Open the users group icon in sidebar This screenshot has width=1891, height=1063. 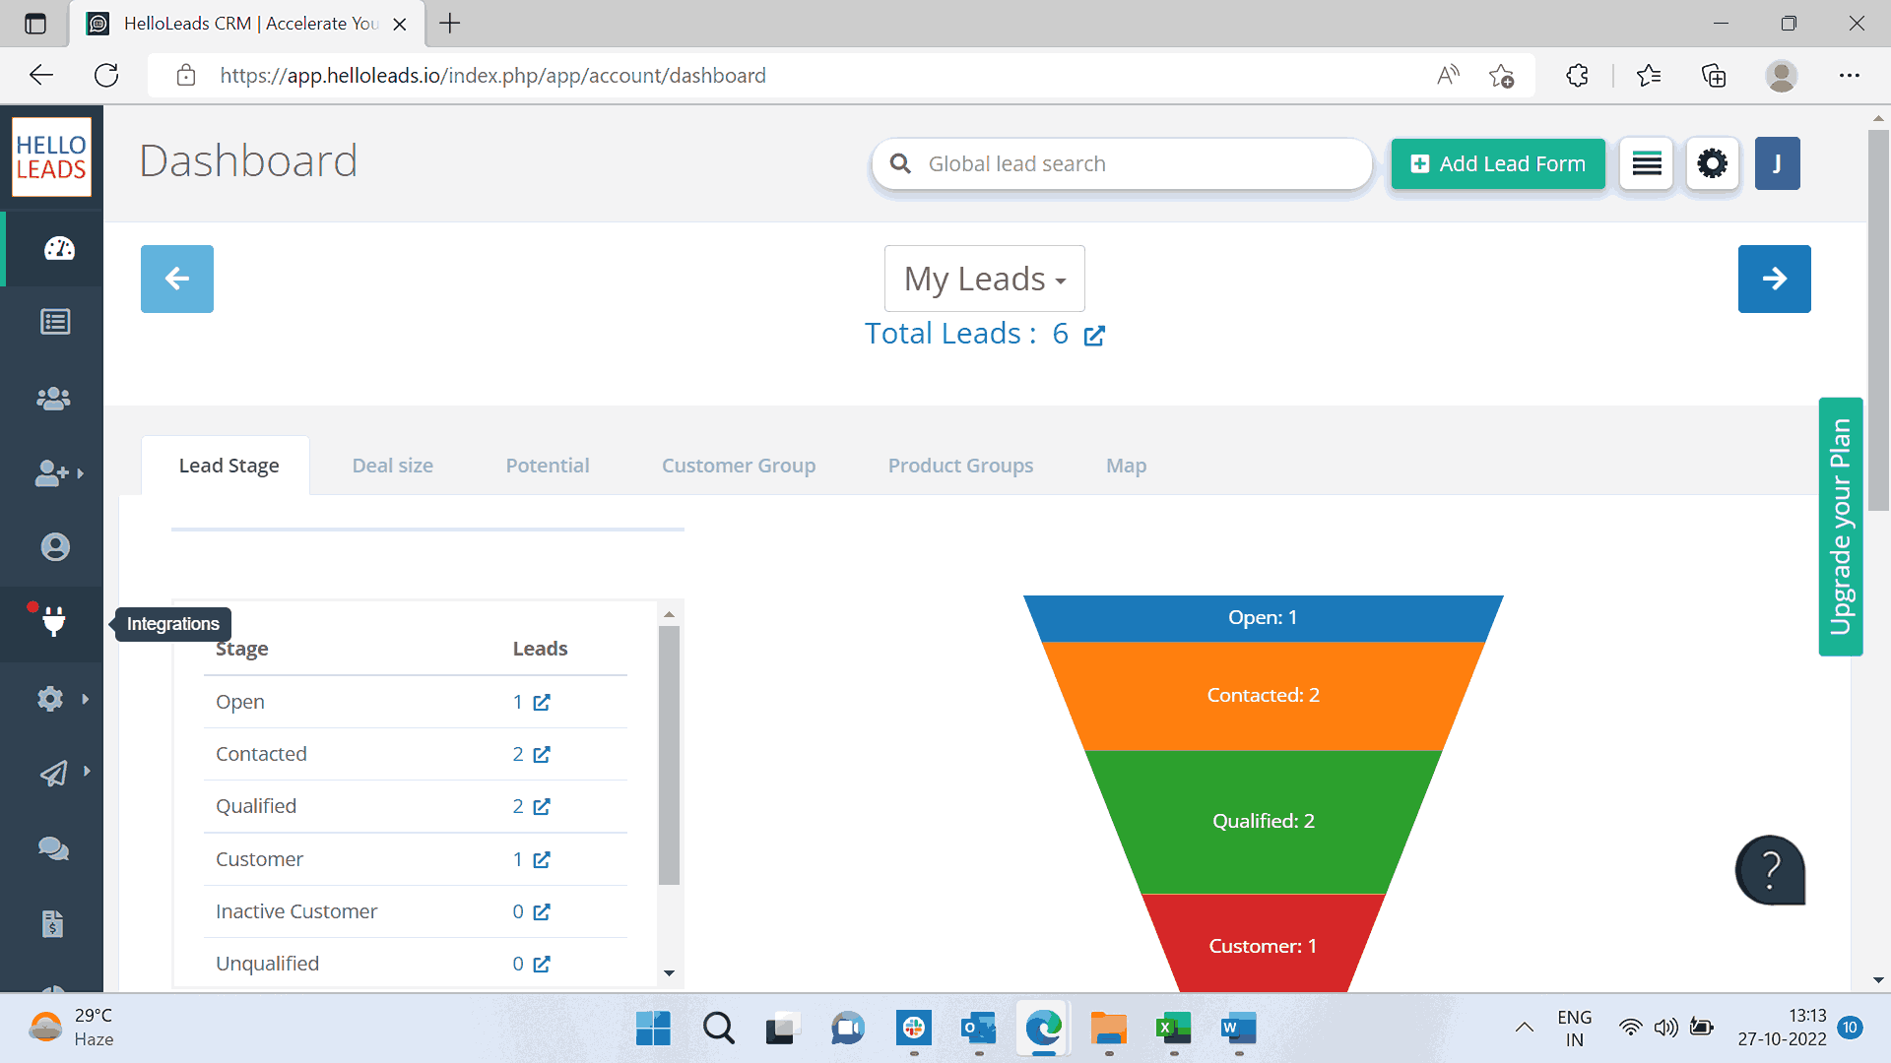click(x=53, y=399)
